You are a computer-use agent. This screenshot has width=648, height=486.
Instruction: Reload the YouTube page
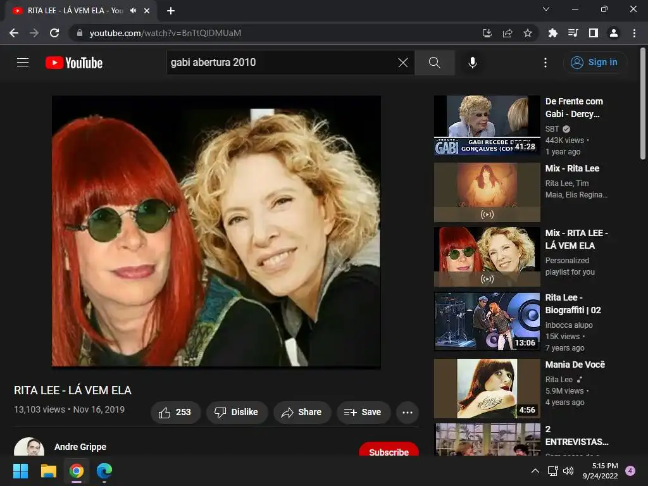click(54, 33)
